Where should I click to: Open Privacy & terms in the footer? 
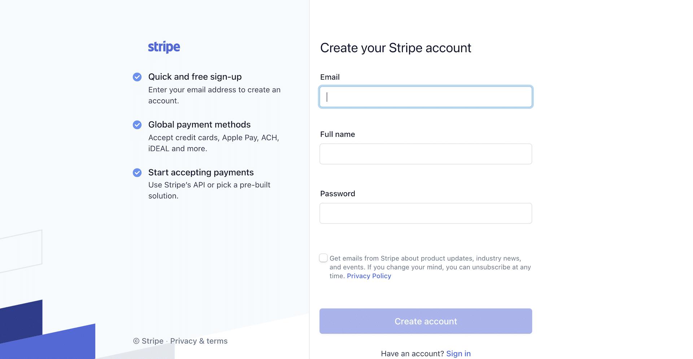(199, 341)
